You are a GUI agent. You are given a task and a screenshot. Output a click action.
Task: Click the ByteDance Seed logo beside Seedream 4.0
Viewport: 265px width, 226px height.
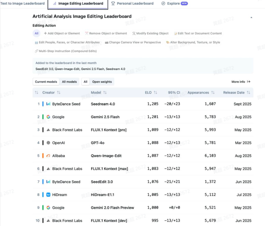tap(48, 104)
